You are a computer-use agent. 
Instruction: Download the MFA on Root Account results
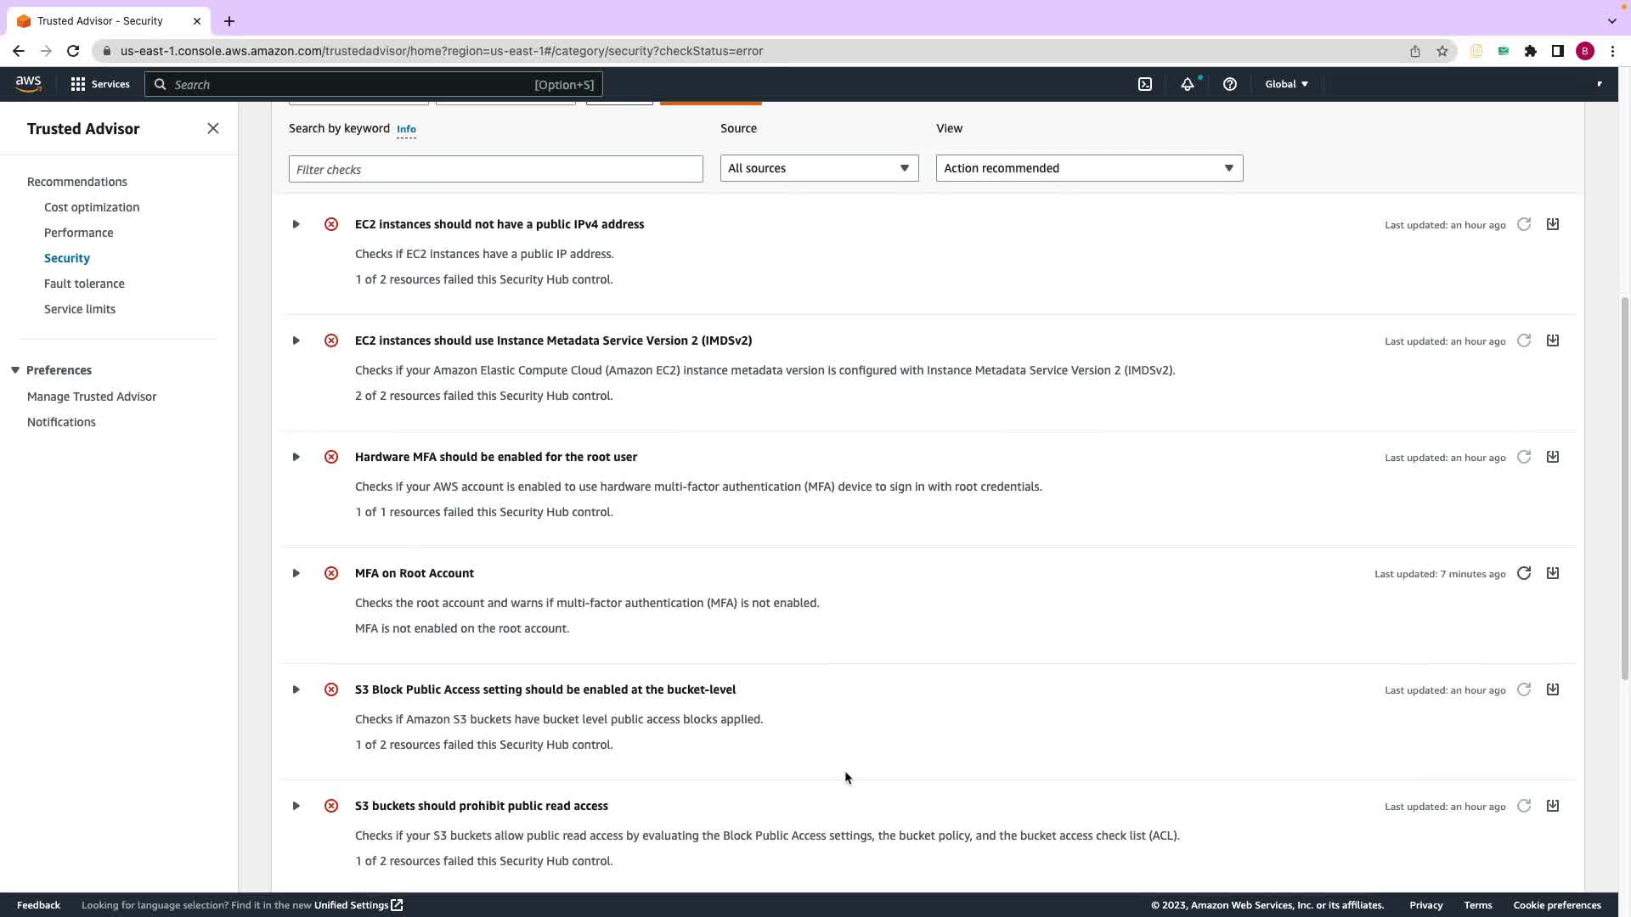[1553, 573]
